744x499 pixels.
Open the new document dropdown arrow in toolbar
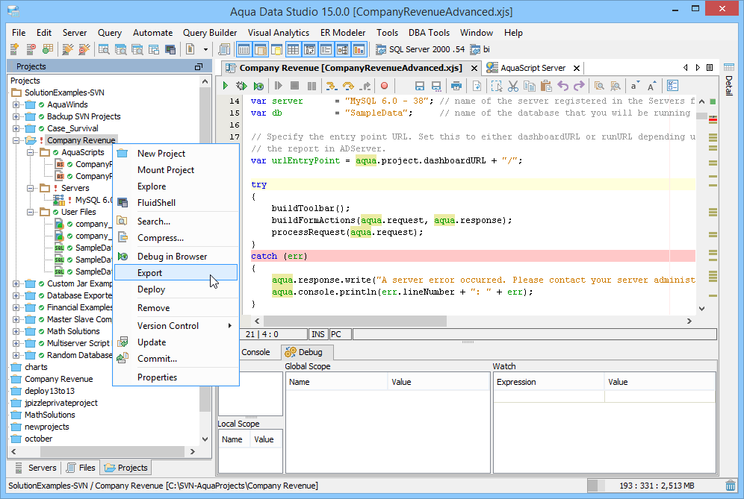coord(205,49)
